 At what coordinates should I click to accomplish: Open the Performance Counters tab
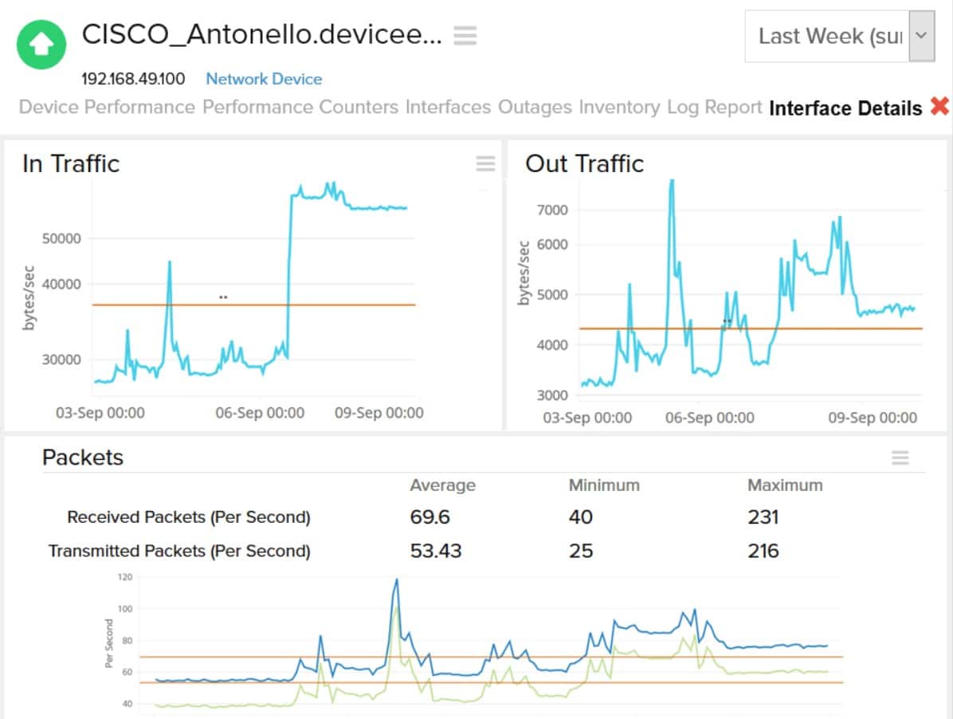(303, 108)
